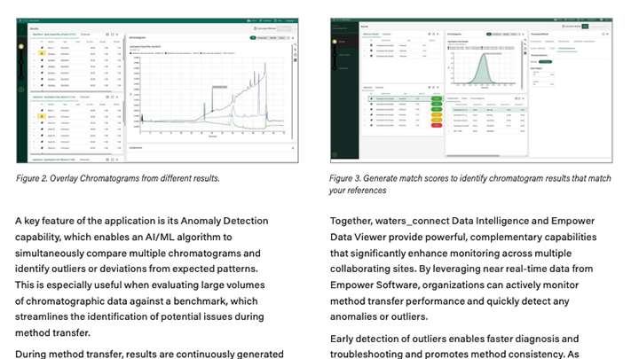
Task: Expand the Components panel in Figure 2
Action: tap(292, 149)
